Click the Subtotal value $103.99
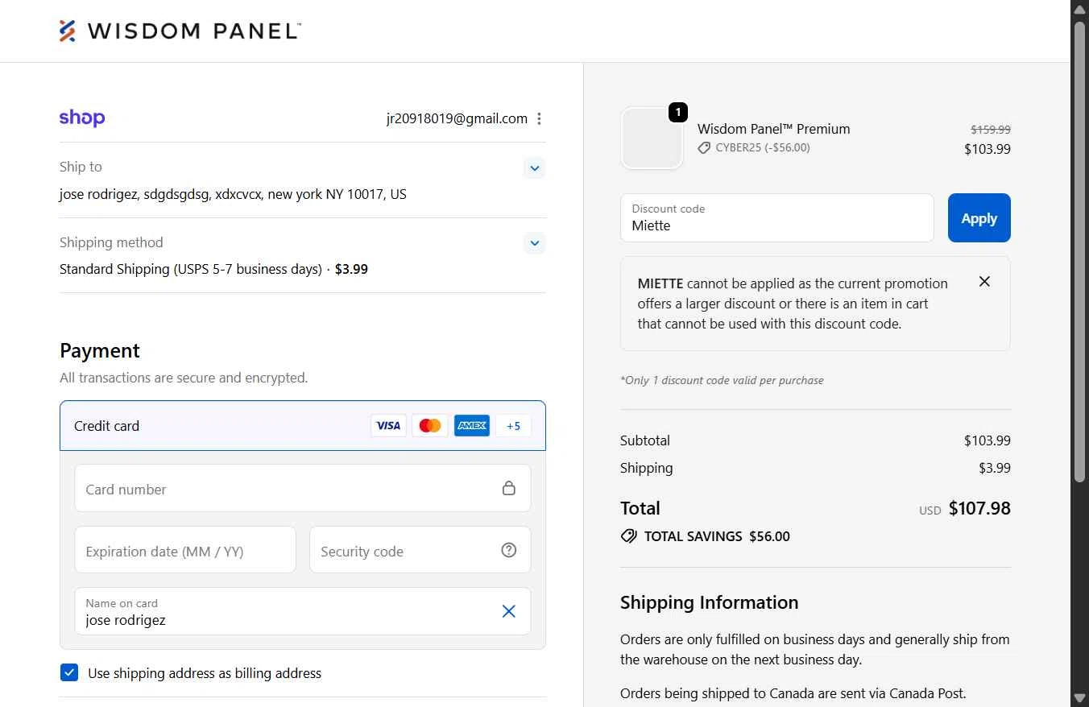 coord(988,440)
